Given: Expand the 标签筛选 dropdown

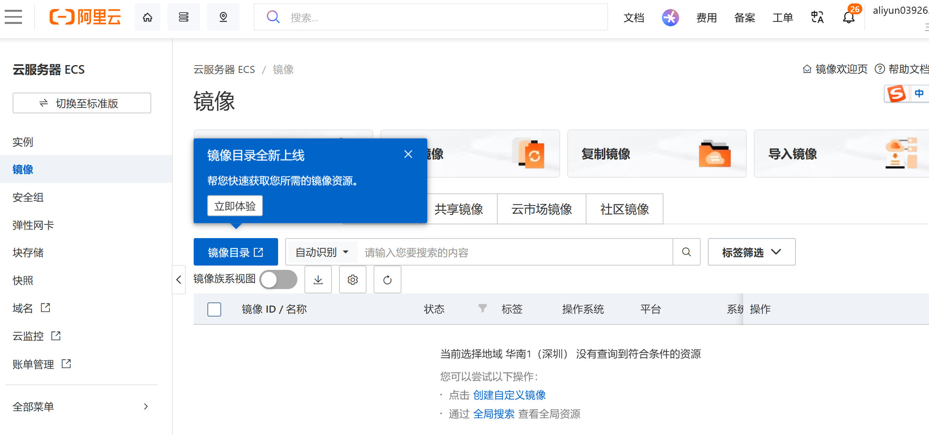Looking at the screenshot, I should pyautogui.click(x=751, y=252).
